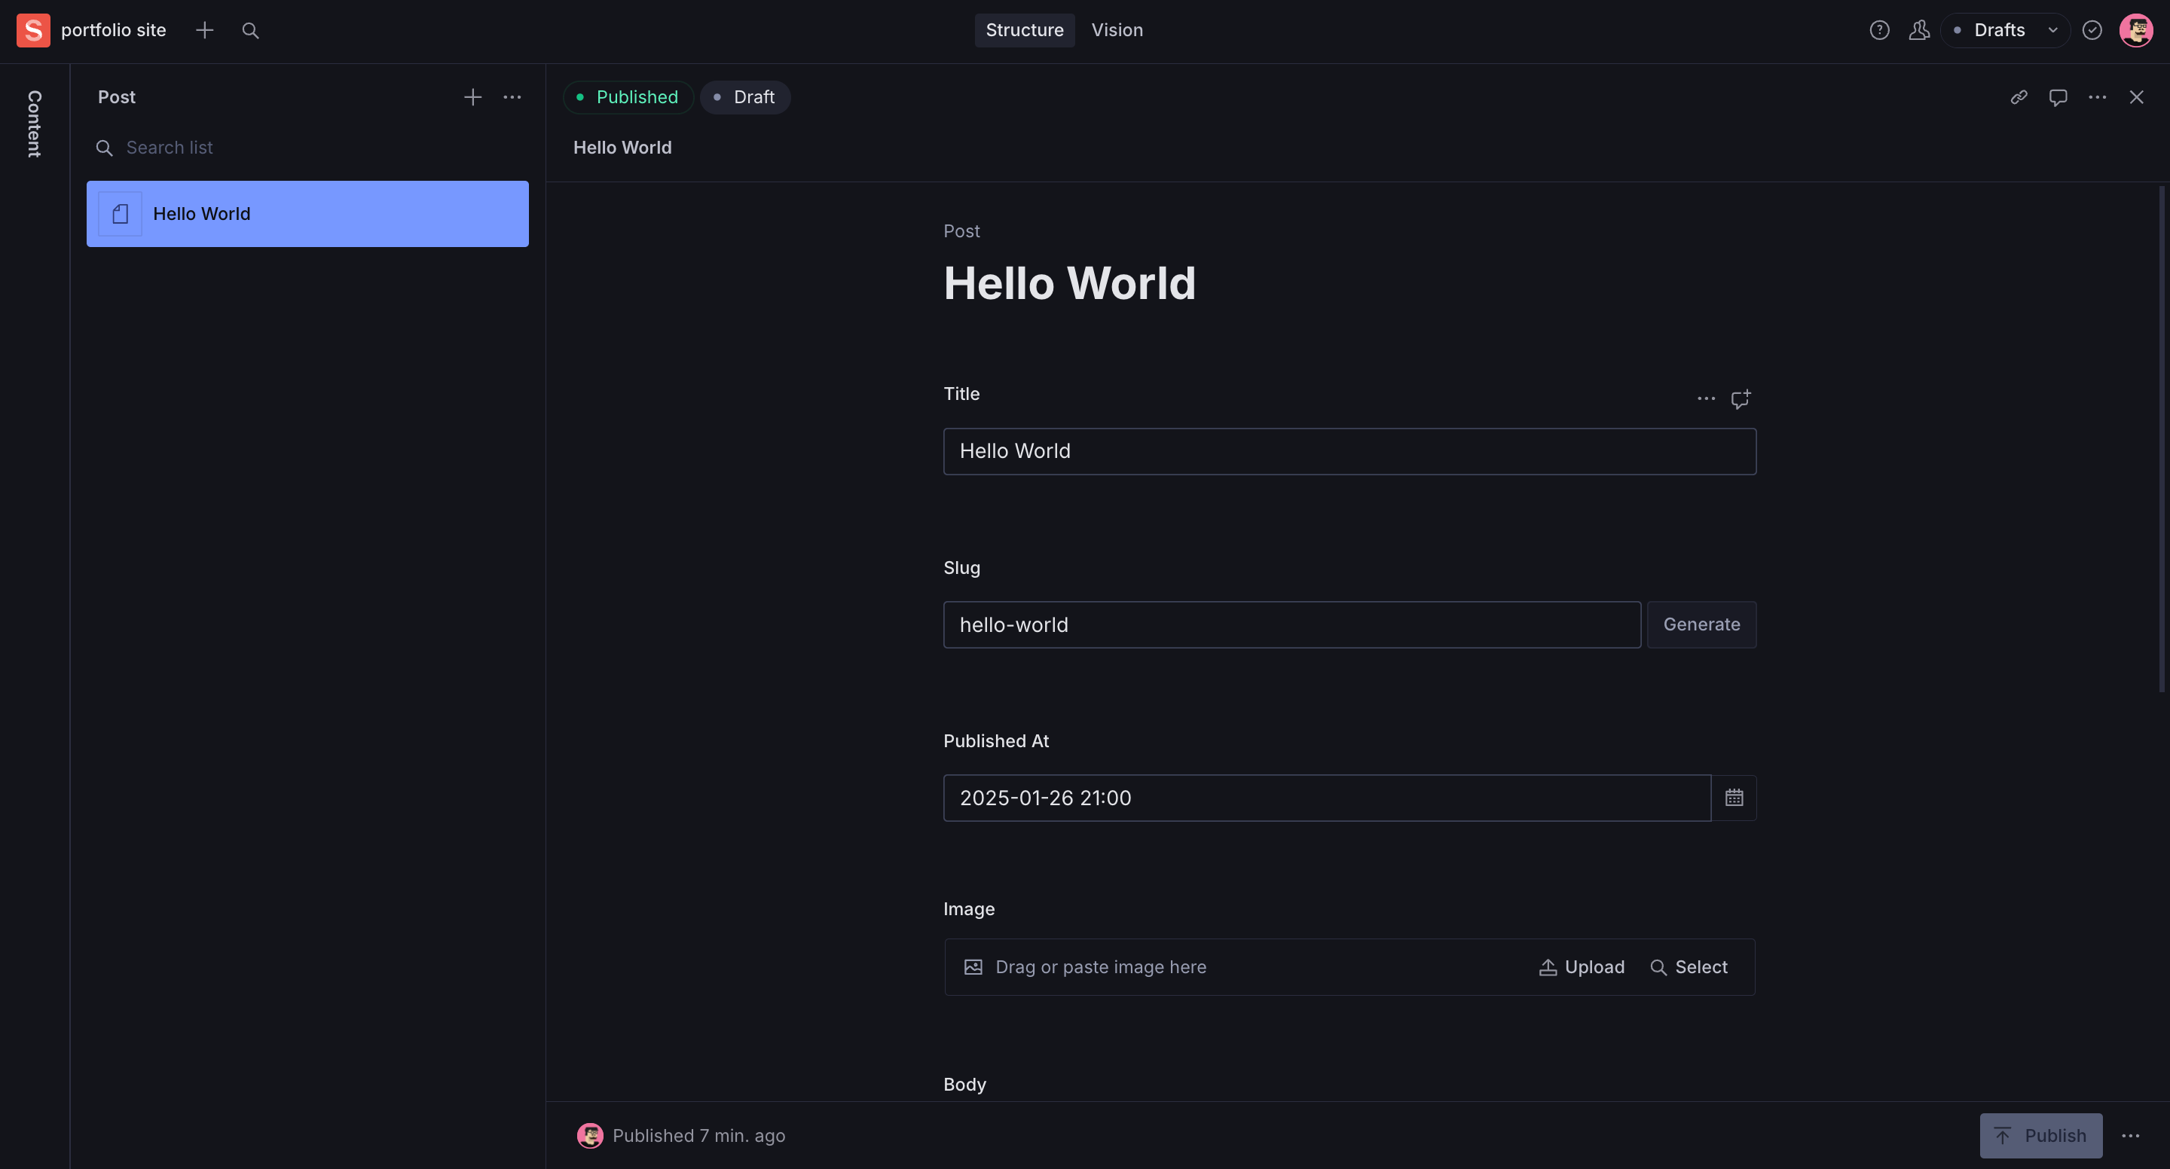Switch to the Vision tab
Image resolution: width=2170 pixels, height=1169 pixels.
[1117, 30]
